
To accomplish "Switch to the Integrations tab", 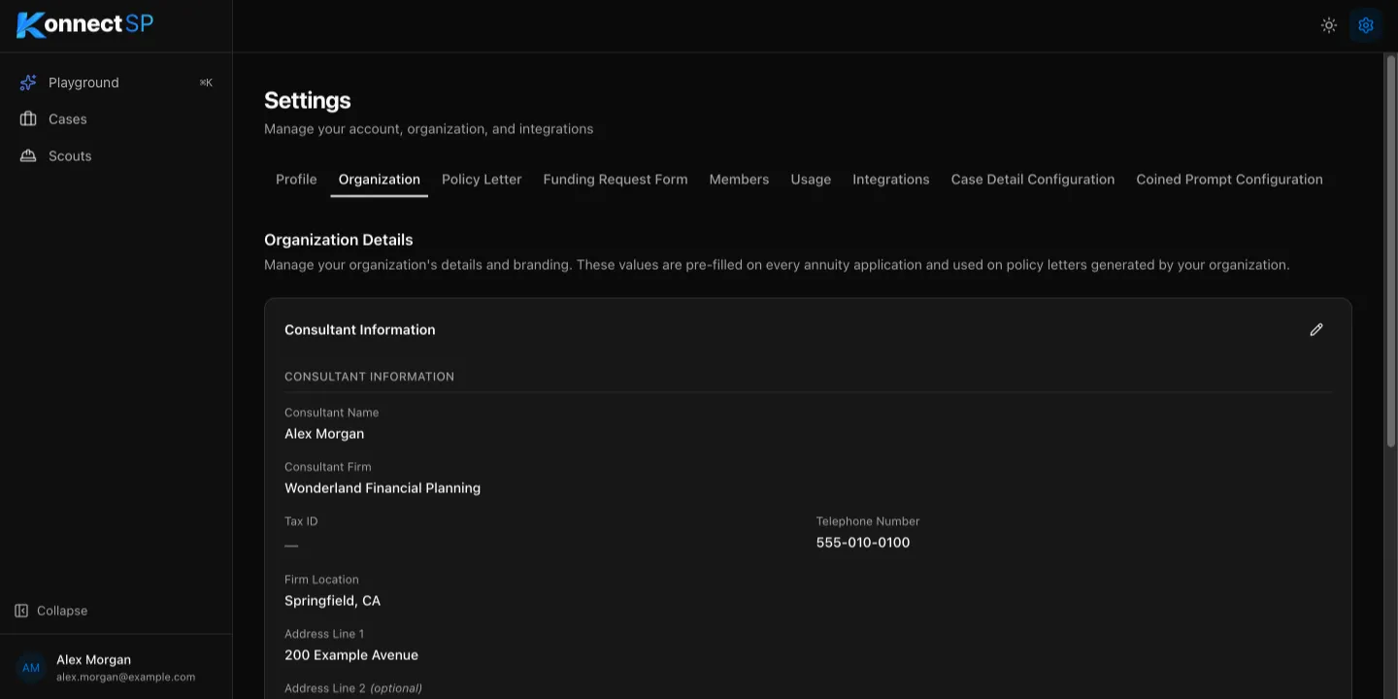I will click(891, 180).
